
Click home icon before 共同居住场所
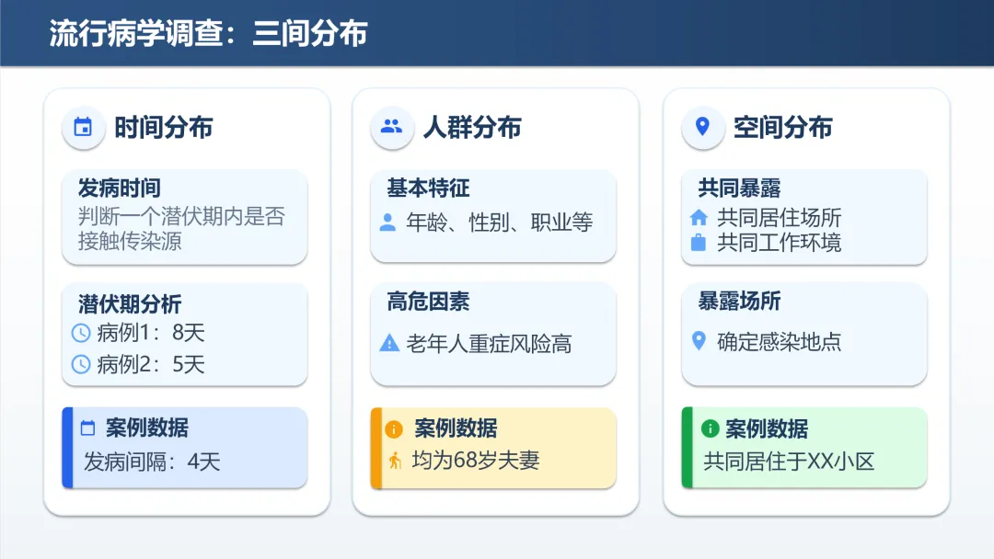[699, 219]
